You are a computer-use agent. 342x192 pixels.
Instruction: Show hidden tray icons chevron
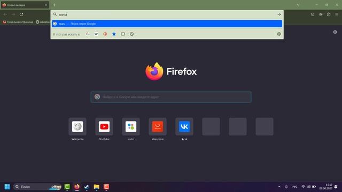pos(279,187)
